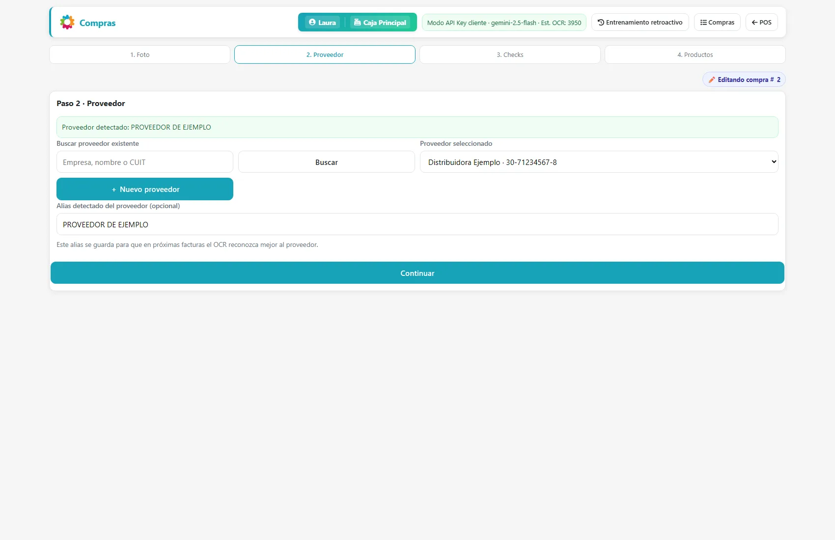Click the Proveedor detectado notice
This screenshot has width=835, height=540.
pyautogui.click(x=417, y=127)
